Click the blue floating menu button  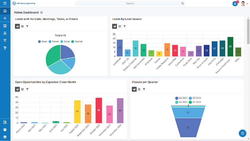click(242, 133)
